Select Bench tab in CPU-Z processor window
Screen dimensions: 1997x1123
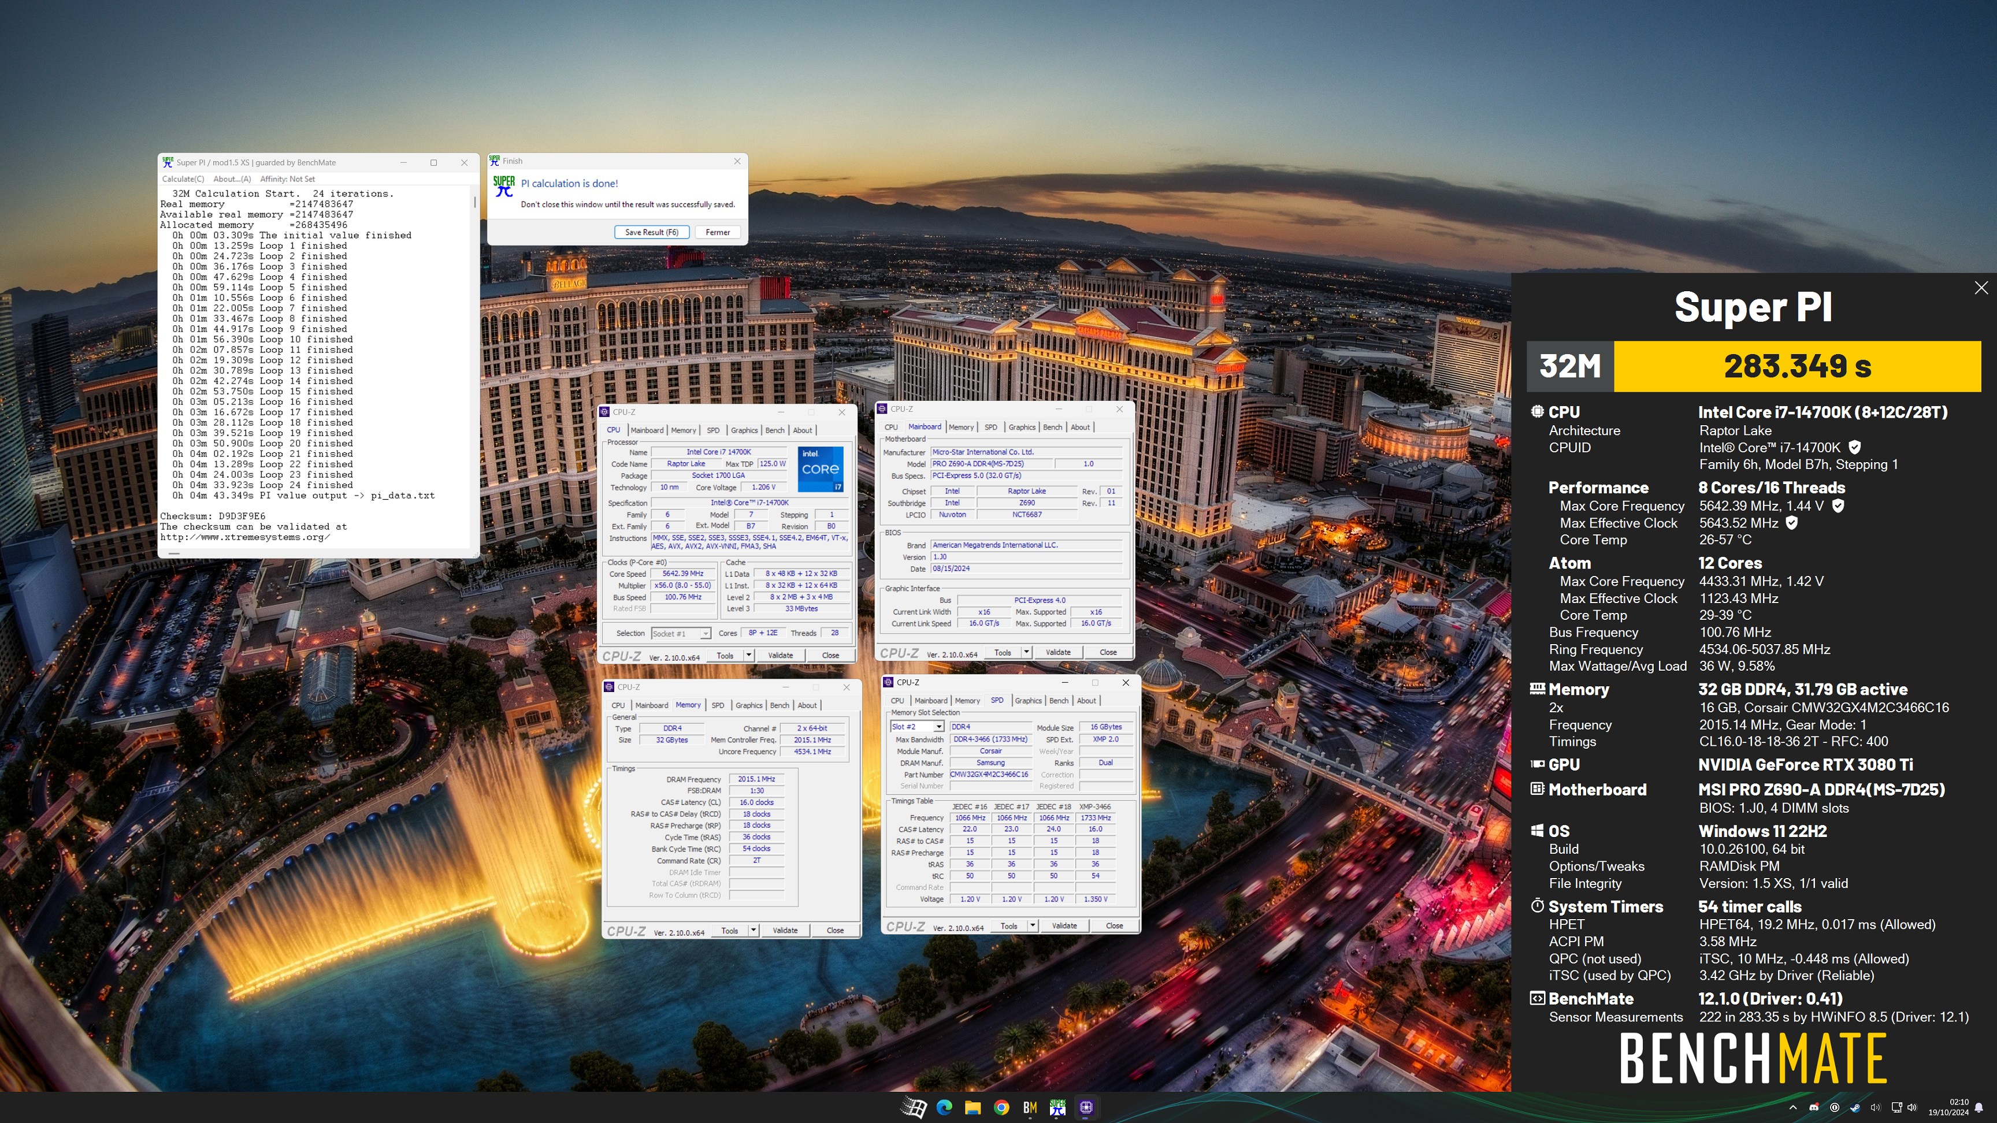click(x=774, y=430)
